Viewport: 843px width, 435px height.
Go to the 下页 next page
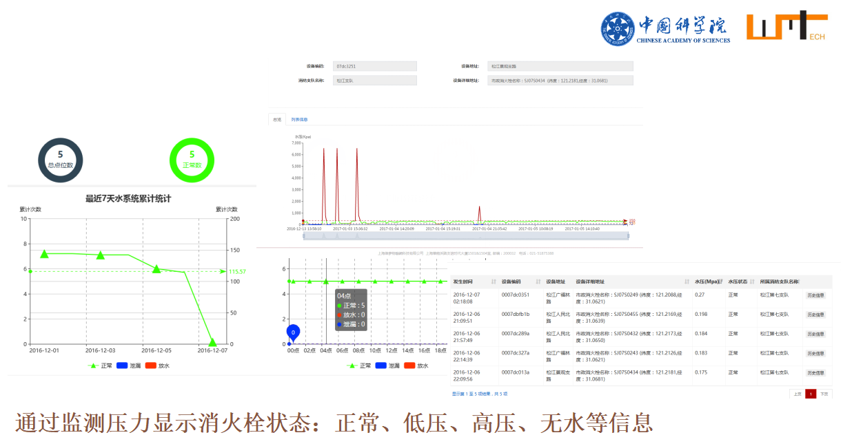click(823, 394)
